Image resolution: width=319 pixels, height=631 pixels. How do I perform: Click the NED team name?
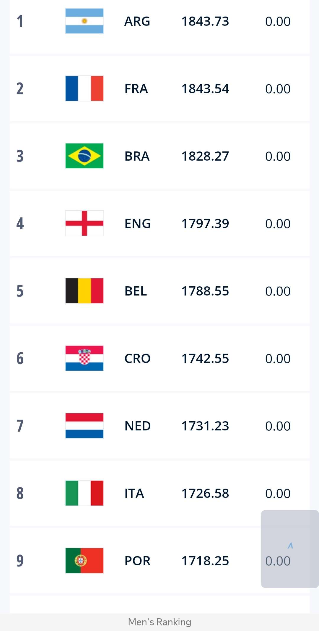137,426
